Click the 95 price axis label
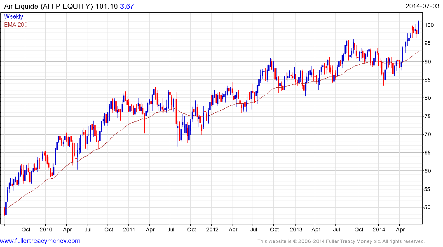The height and width of the screenshot is (247, 443). [x=428, y=43]
